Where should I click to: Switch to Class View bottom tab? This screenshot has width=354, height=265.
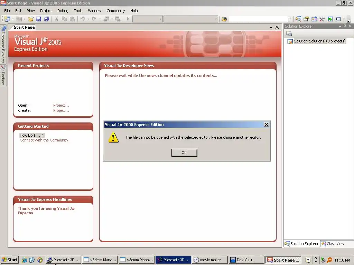(333, 244)
